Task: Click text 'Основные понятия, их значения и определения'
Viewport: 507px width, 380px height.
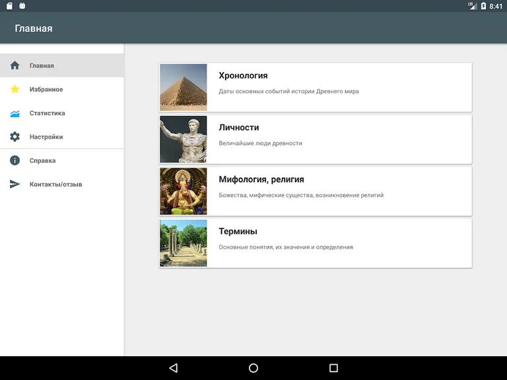Action: [286, 247]
